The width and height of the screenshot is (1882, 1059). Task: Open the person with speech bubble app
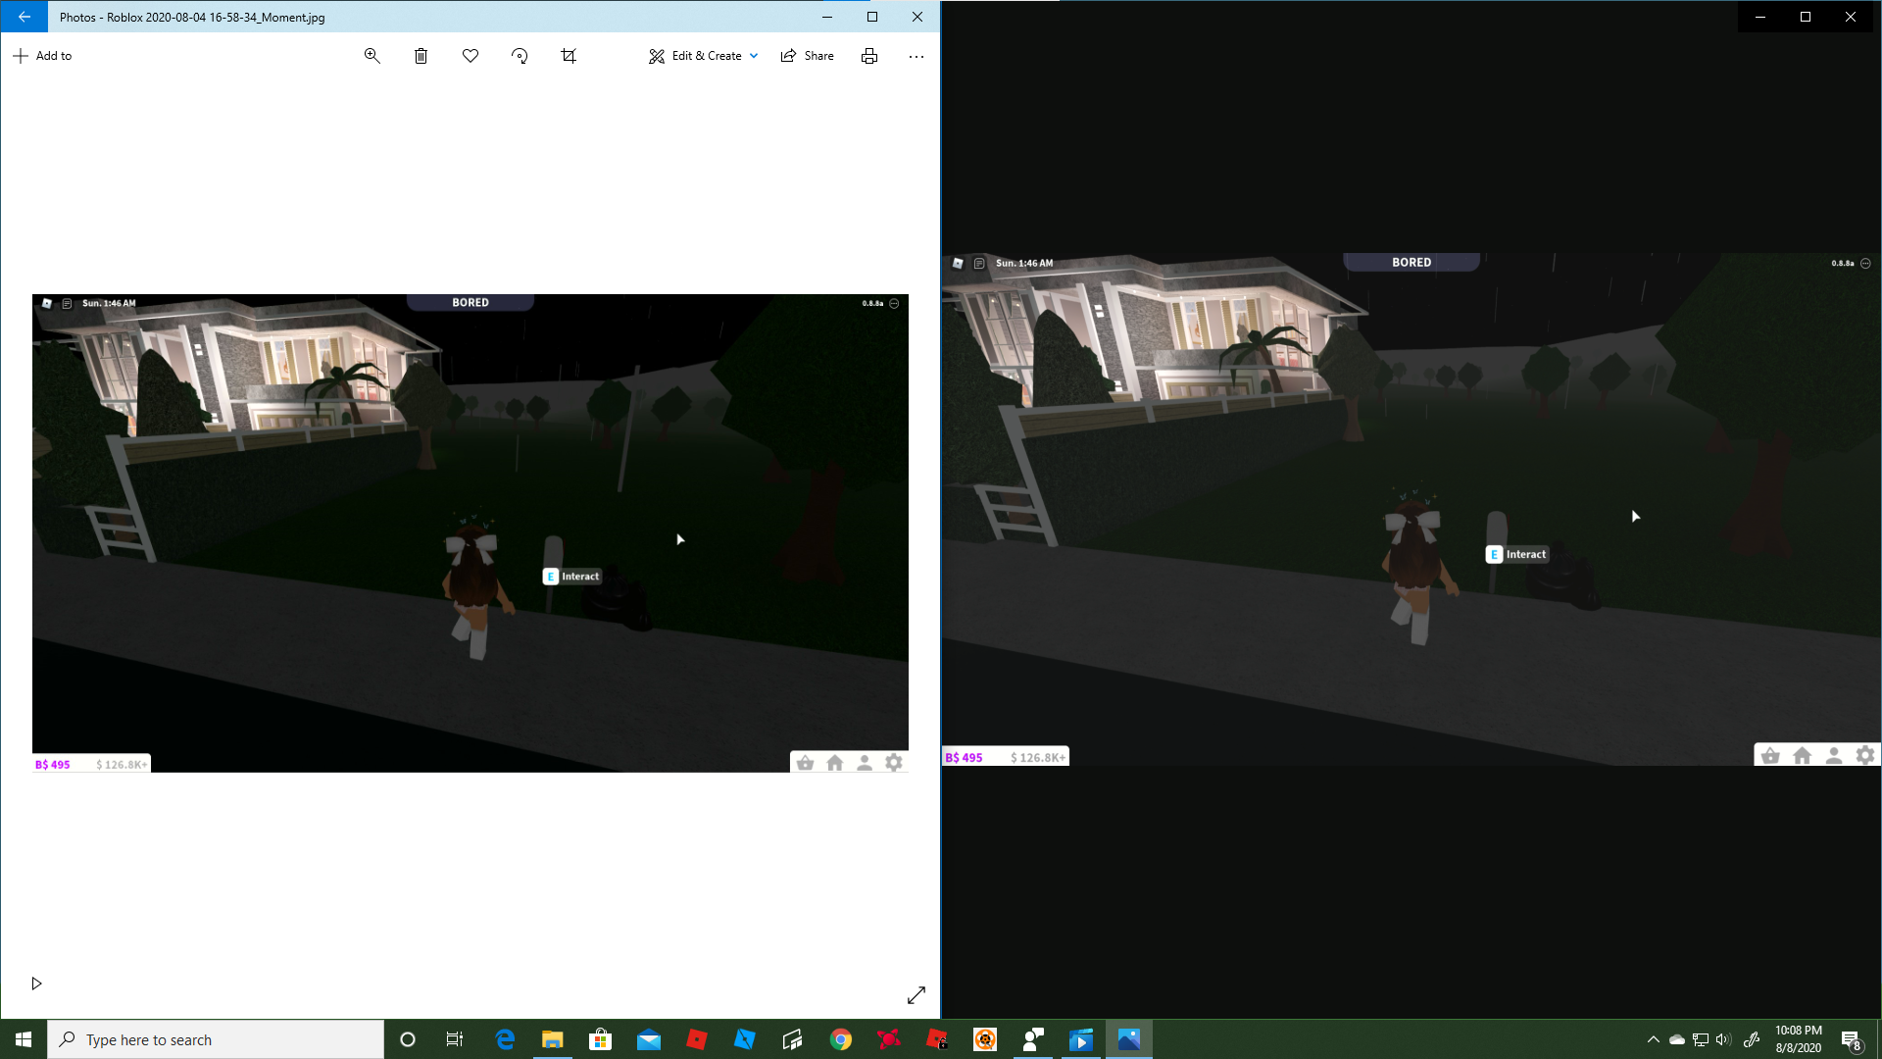(x=1033, y=1039)
